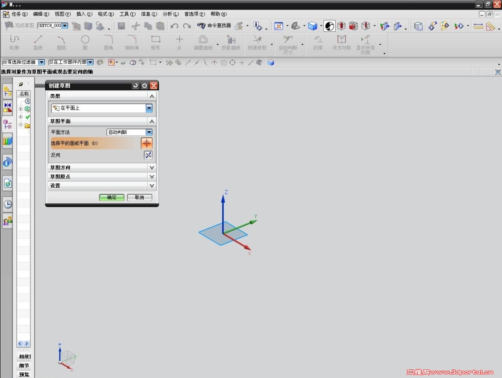The height and width of the screenshot is (378, 502).
Task: Select the Chamfer (倒斜角) tool
Action: click(x=132, y=43)
